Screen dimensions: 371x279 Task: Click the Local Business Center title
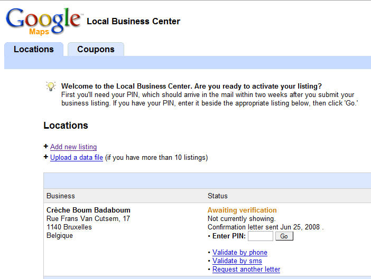(133, 22)
